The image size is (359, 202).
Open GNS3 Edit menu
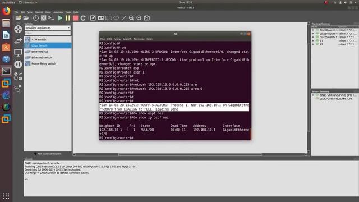point(22,12)
